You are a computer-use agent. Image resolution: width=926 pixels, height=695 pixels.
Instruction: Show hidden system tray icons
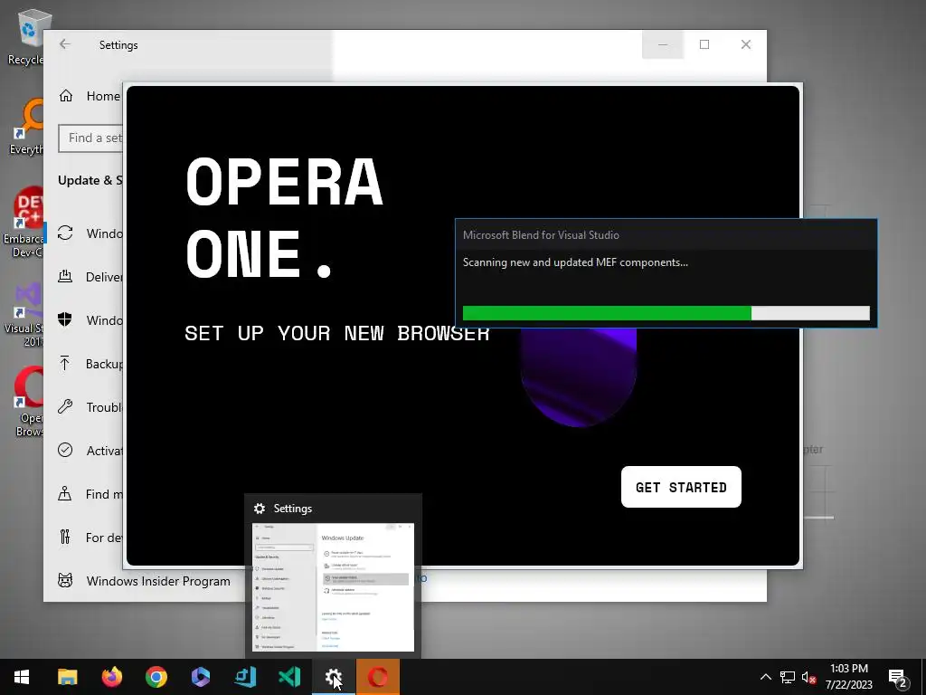pos(765,677)
